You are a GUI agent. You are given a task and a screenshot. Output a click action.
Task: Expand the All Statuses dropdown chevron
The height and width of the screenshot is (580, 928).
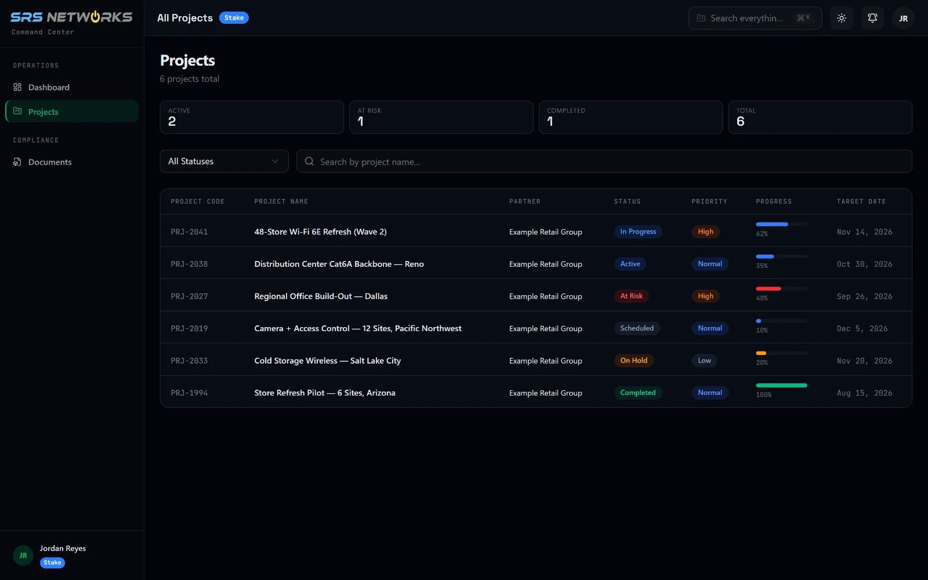click(275, 161)
